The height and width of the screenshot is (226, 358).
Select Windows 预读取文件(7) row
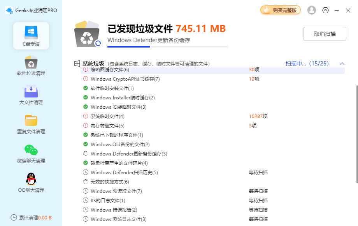coord(212,191)
